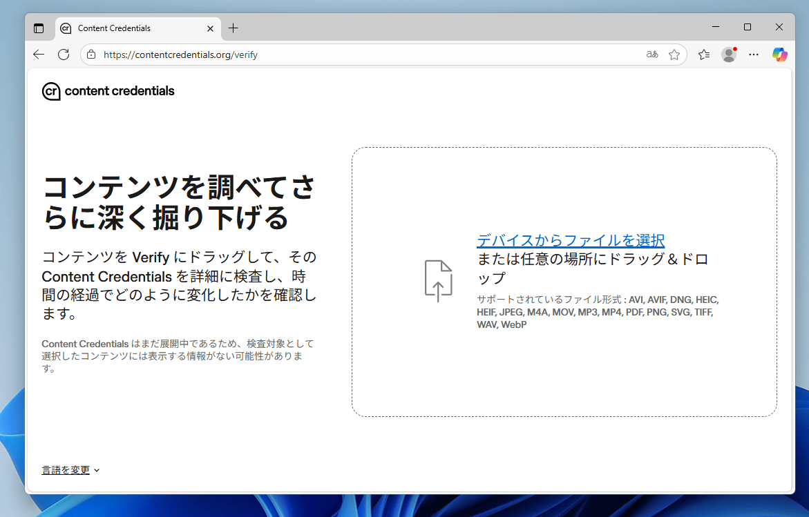The image size is (809, 517).
Task: Expand the 言語を変更 language dropdown
Action: 70,470
